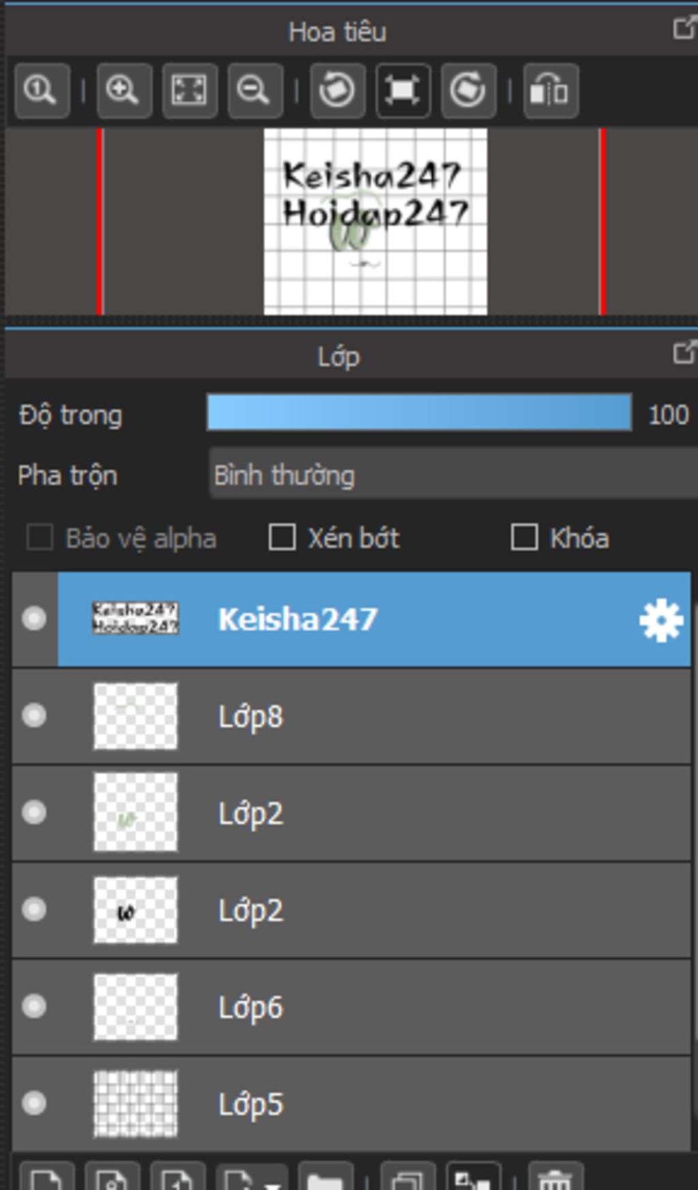Rotate canvas view counterclockwise
Image resolution: width=698 pixels, height=1190 pixels.
tap(337, 91)
